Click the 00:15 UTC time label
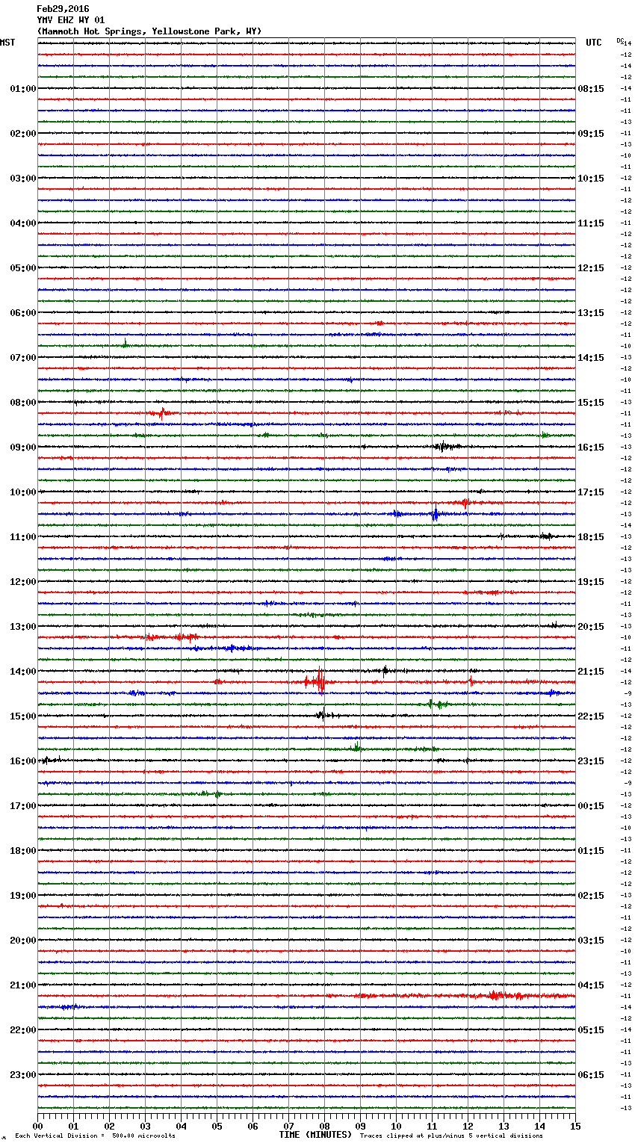Viewport: 635px width, 1146px height. (591, 806)
